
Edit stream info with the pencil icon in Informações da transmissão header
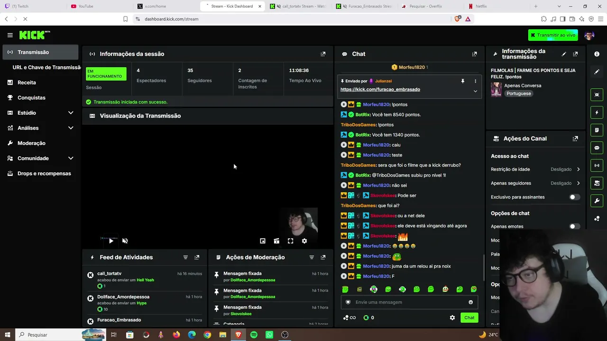pyautogui.click(x=564, y=54)
